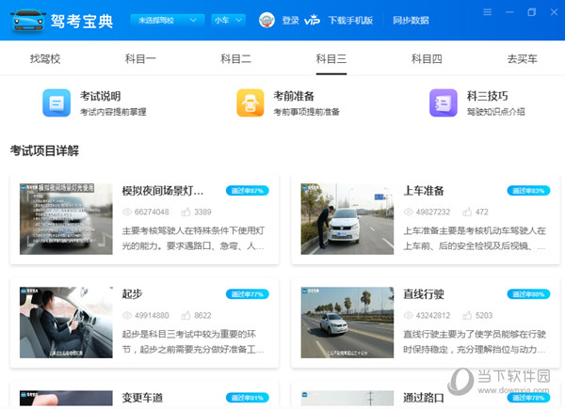Viewport: 565px width, 409px height.
Task: Click the orange 考前准备 car icon
Action: [250, 102]
